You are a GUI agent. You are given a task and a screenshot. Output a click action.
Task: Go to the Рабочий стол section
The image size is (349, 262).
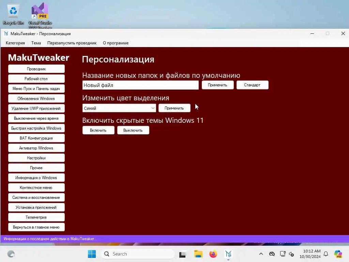point(36,79)
